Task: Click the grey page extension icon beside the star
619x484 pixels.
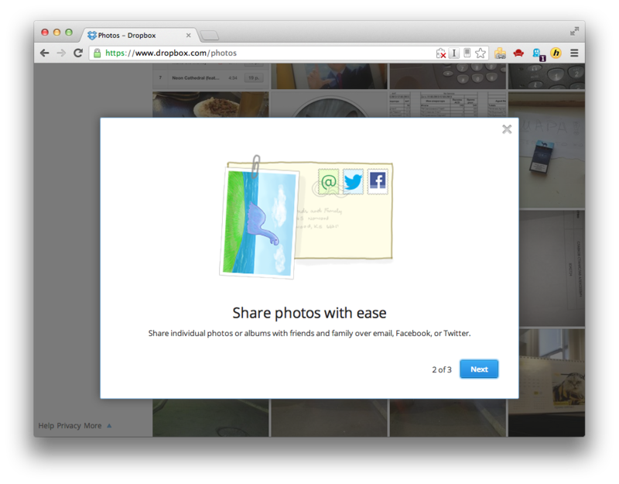Action: point(467,53)
